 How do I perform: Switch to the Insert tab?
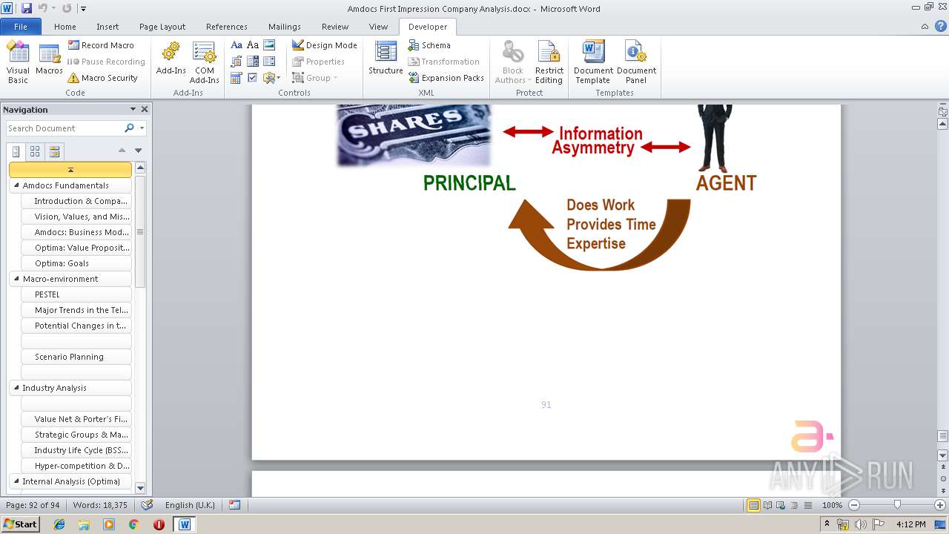point(108,27)
